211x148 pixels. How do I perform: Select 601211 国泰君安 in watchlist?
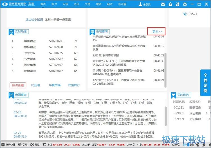click(192, 108)
